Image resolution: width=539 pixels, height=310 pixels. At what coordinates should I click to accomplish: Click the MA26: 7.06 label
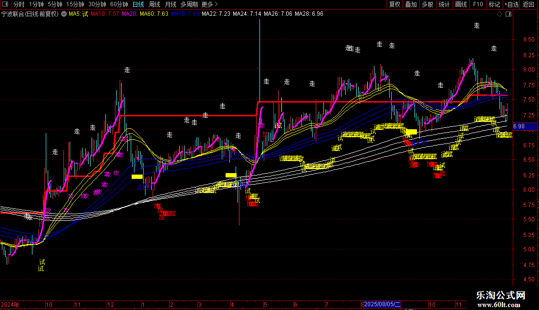[x=278, y=14]
